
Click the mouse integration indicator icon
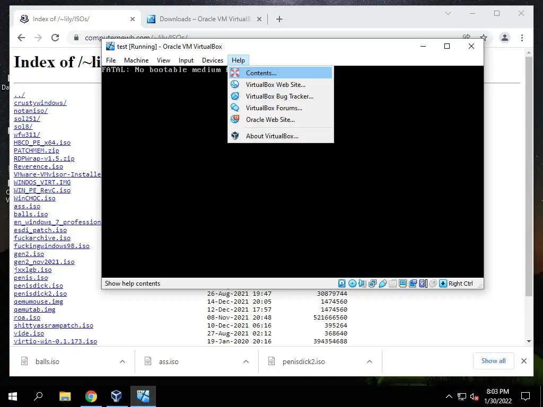pyautogui.click(x=433, y=284)
